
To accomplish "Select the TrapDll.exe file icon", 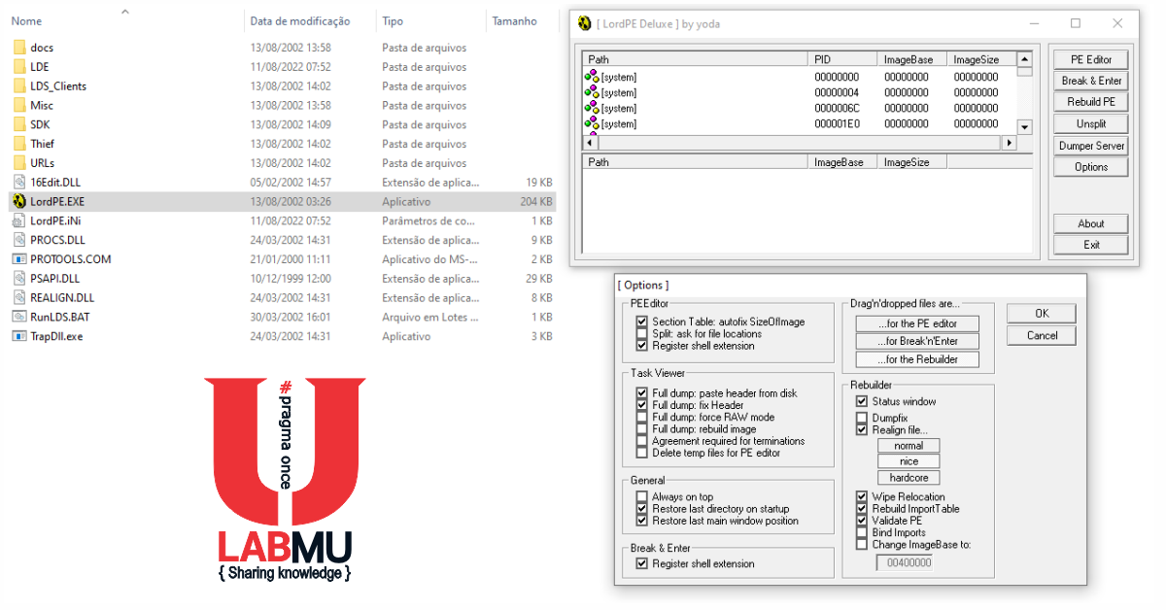I will tap(19, 336).
